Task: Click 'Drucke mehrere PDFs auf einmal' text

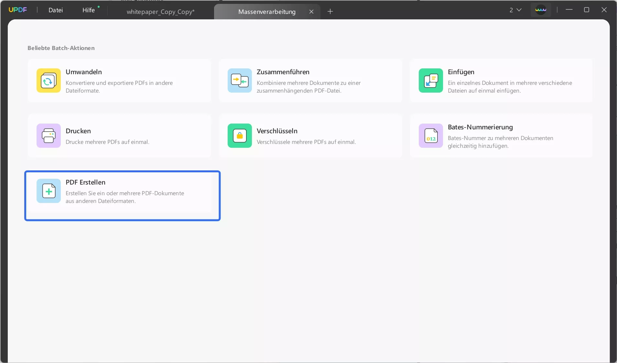Action: (x=107, y=142)
